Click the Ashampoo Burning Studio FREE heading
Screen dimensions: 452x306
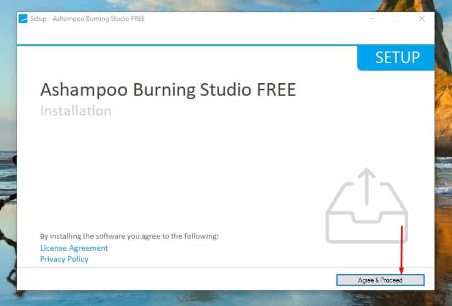tap(168, 89)
